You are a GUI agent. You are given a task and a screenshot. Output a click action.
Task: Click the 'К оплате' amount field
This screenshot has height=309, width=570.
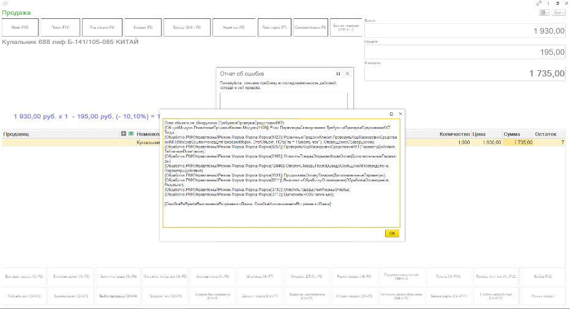pos(465,73)
